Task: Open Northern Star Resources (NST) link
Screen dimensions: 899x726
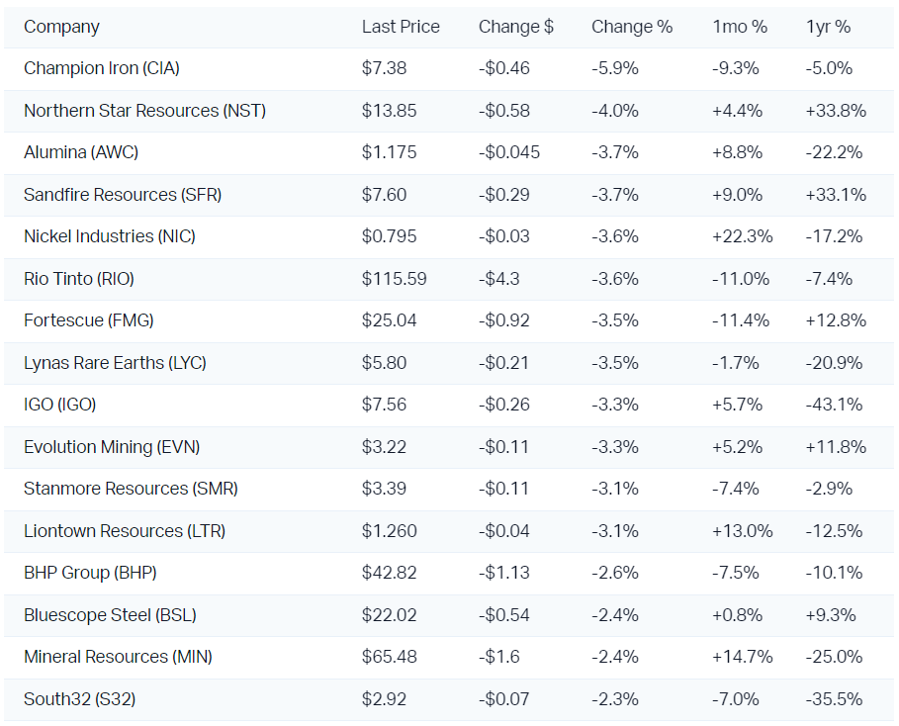Action: tap(144, 111)
